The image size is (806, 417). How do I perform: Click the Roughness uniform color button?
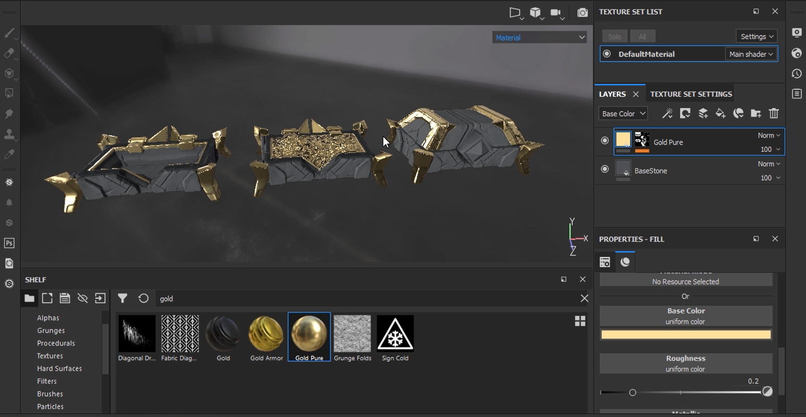[x=686, y=363]
